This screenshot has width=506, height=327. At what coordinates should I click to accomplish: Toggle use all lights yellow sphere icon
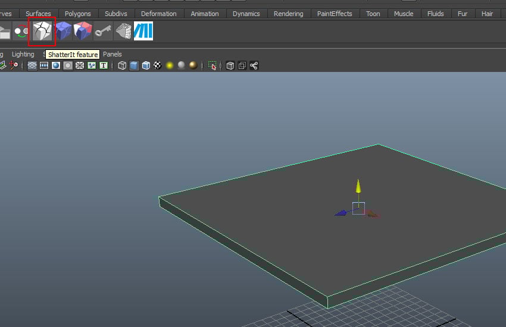pos(170,65)
